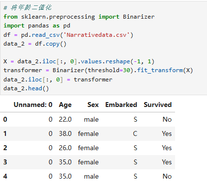Image resolution: width=207 pixels, height=185 pixels.
Task: Click the Age value 35.0 in row 3
Action: point(65,162)
